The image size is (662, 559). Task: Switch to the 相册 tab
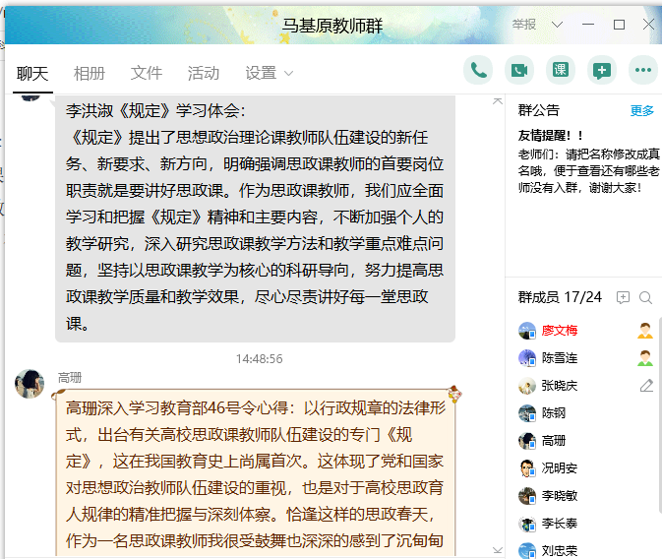coord(90,73)
